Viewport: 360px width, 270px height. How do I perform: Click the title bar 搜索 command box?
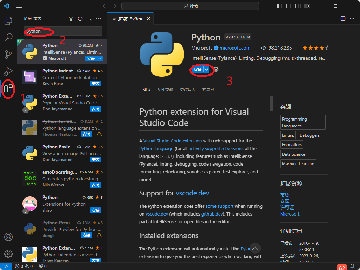[190, 6]
